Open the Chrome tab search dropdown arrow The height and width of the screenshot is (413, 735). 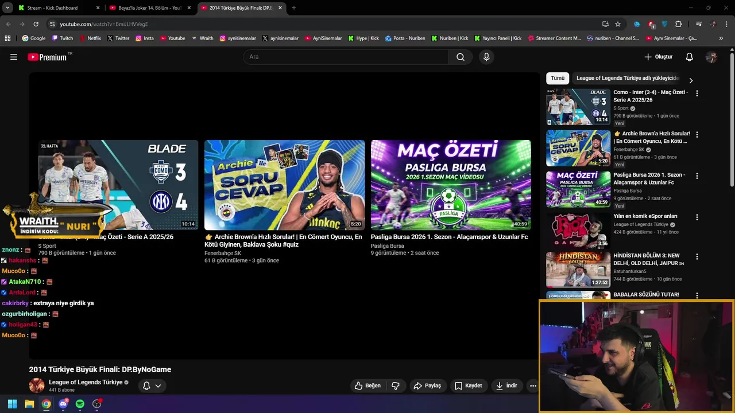click(7, 8)
